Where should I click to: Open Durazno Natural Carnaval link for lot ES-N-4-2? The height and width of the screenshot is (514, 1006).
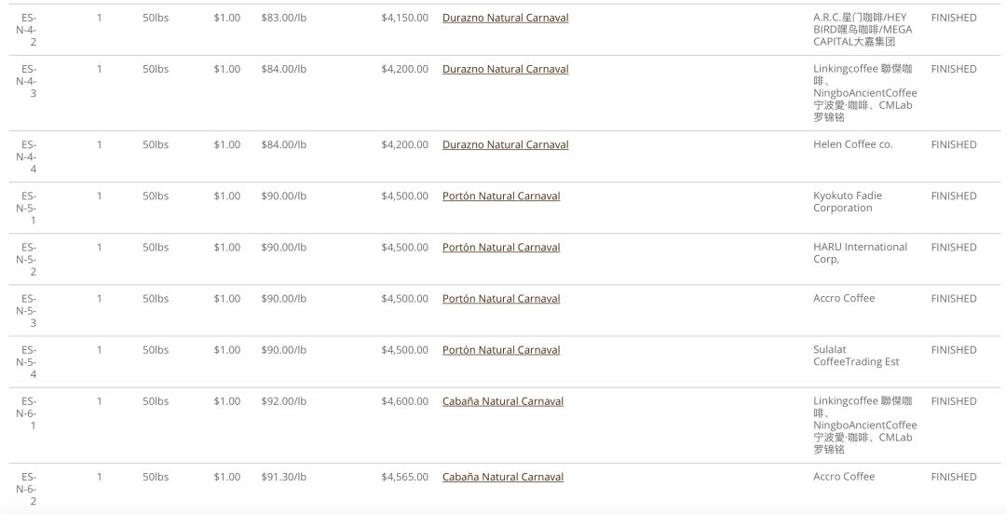505,18
